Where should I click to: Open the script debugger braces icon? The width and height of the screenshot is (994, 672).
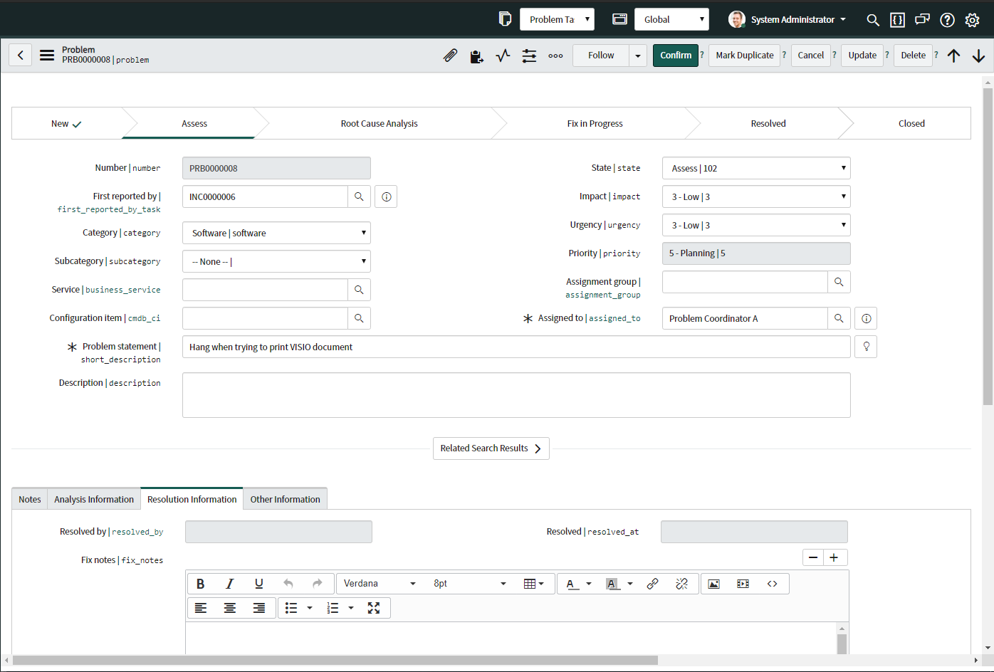[x=898, y=20]
